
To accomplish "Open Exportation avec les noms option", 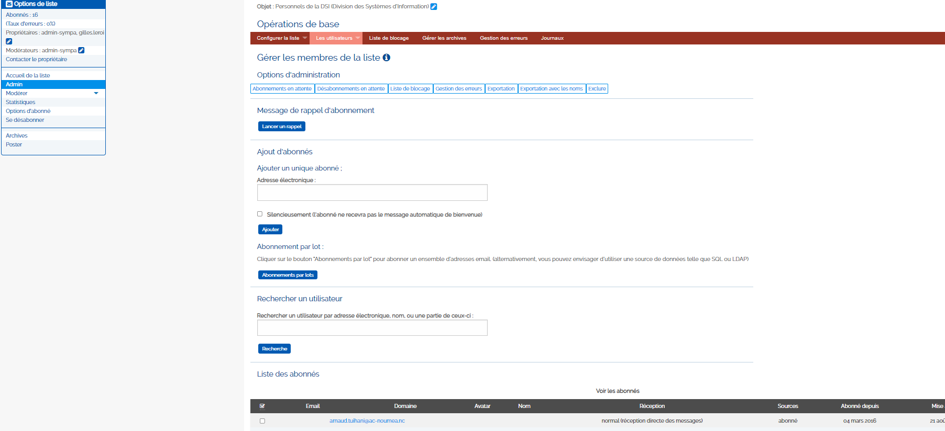I will pos(551,89).
